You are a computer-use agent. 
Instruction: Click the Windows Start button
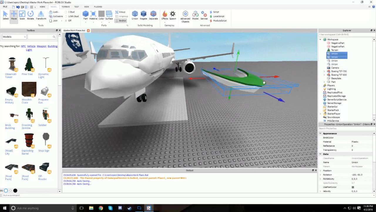4,208
